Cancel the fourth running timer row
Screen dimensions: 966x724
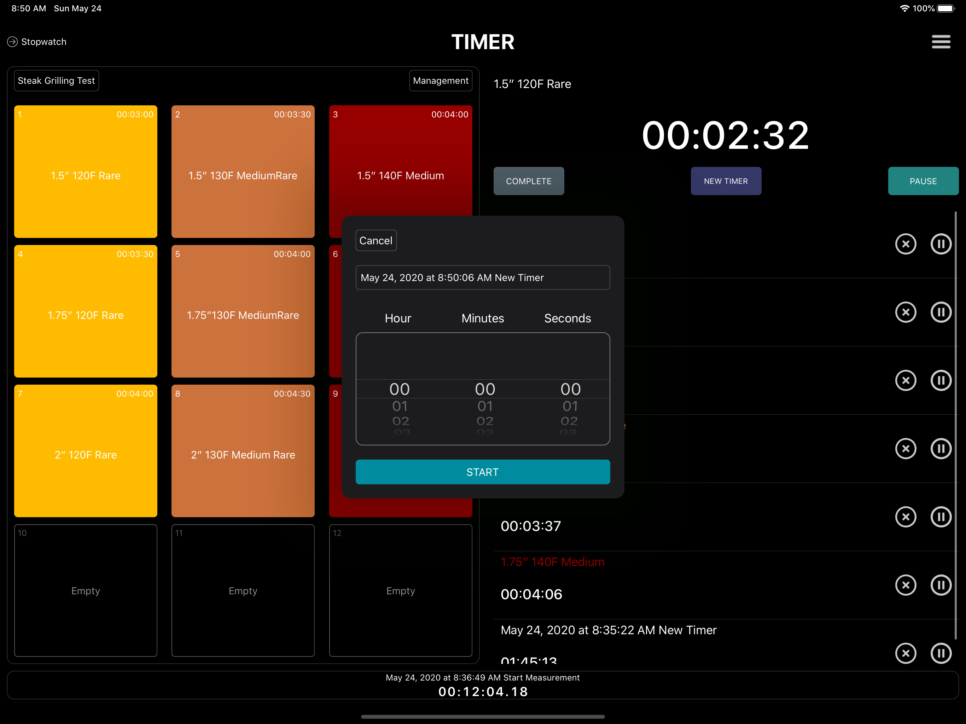coord(905,449)
